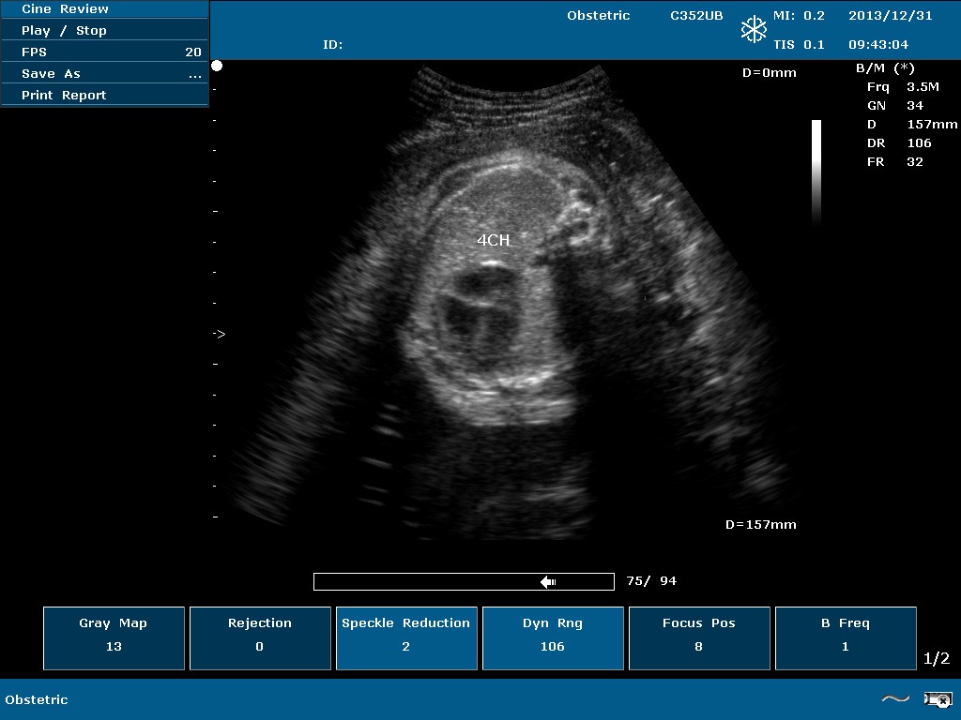This screenshot has height=720, width=961.
Task: Select the Dyn Rng parameter box
Action: (553, 638)
